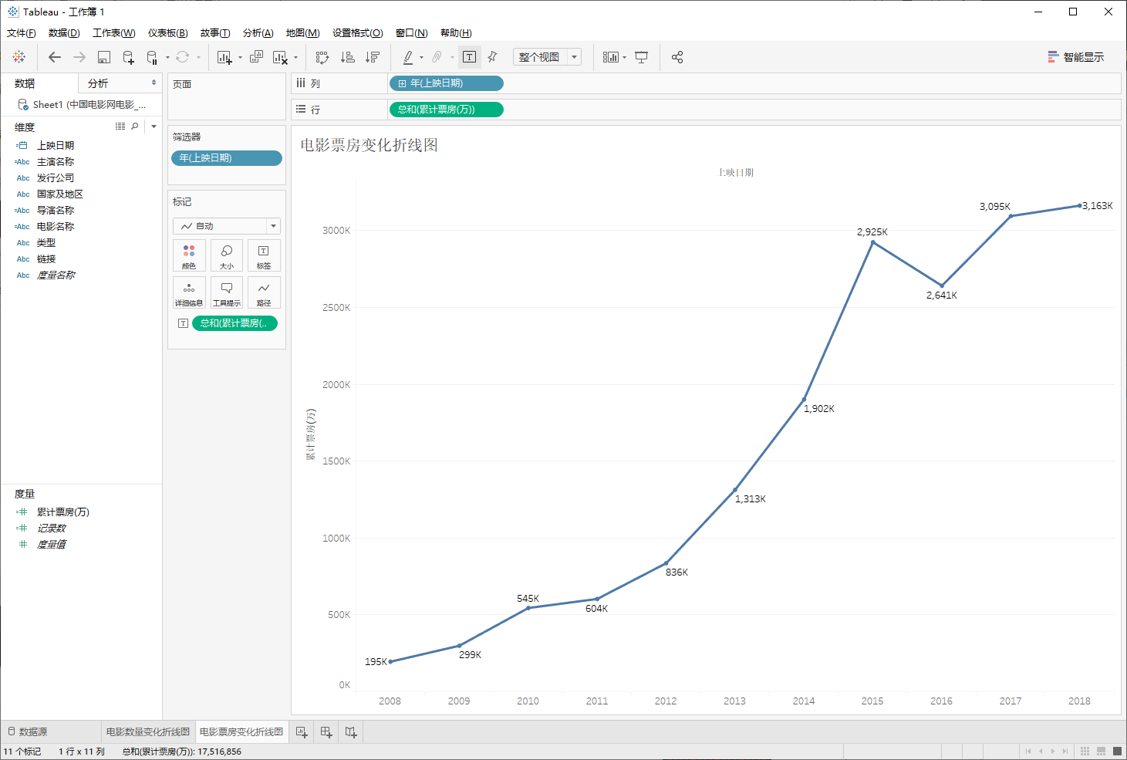
Task: Click the new dashboard tab icon
Action: (326, 731)
